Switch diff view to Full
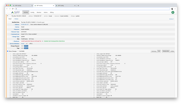Viewport: 182px width, 104px height. coord(159,51)
